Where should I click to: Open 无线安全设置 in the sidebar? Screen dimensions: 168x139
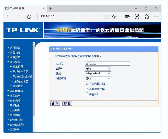(20, 72)
